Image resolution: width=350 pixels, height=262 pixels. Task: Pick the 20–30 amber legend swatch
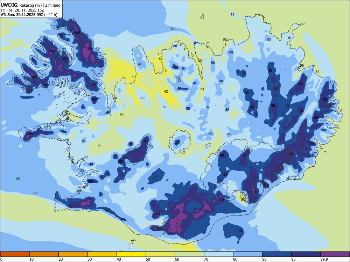[73, 254]
